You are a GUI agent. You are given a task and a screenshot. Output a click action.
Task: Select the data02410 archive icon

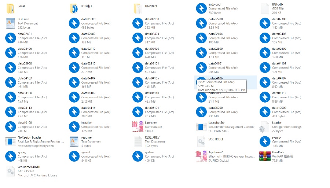click(74, 53)
